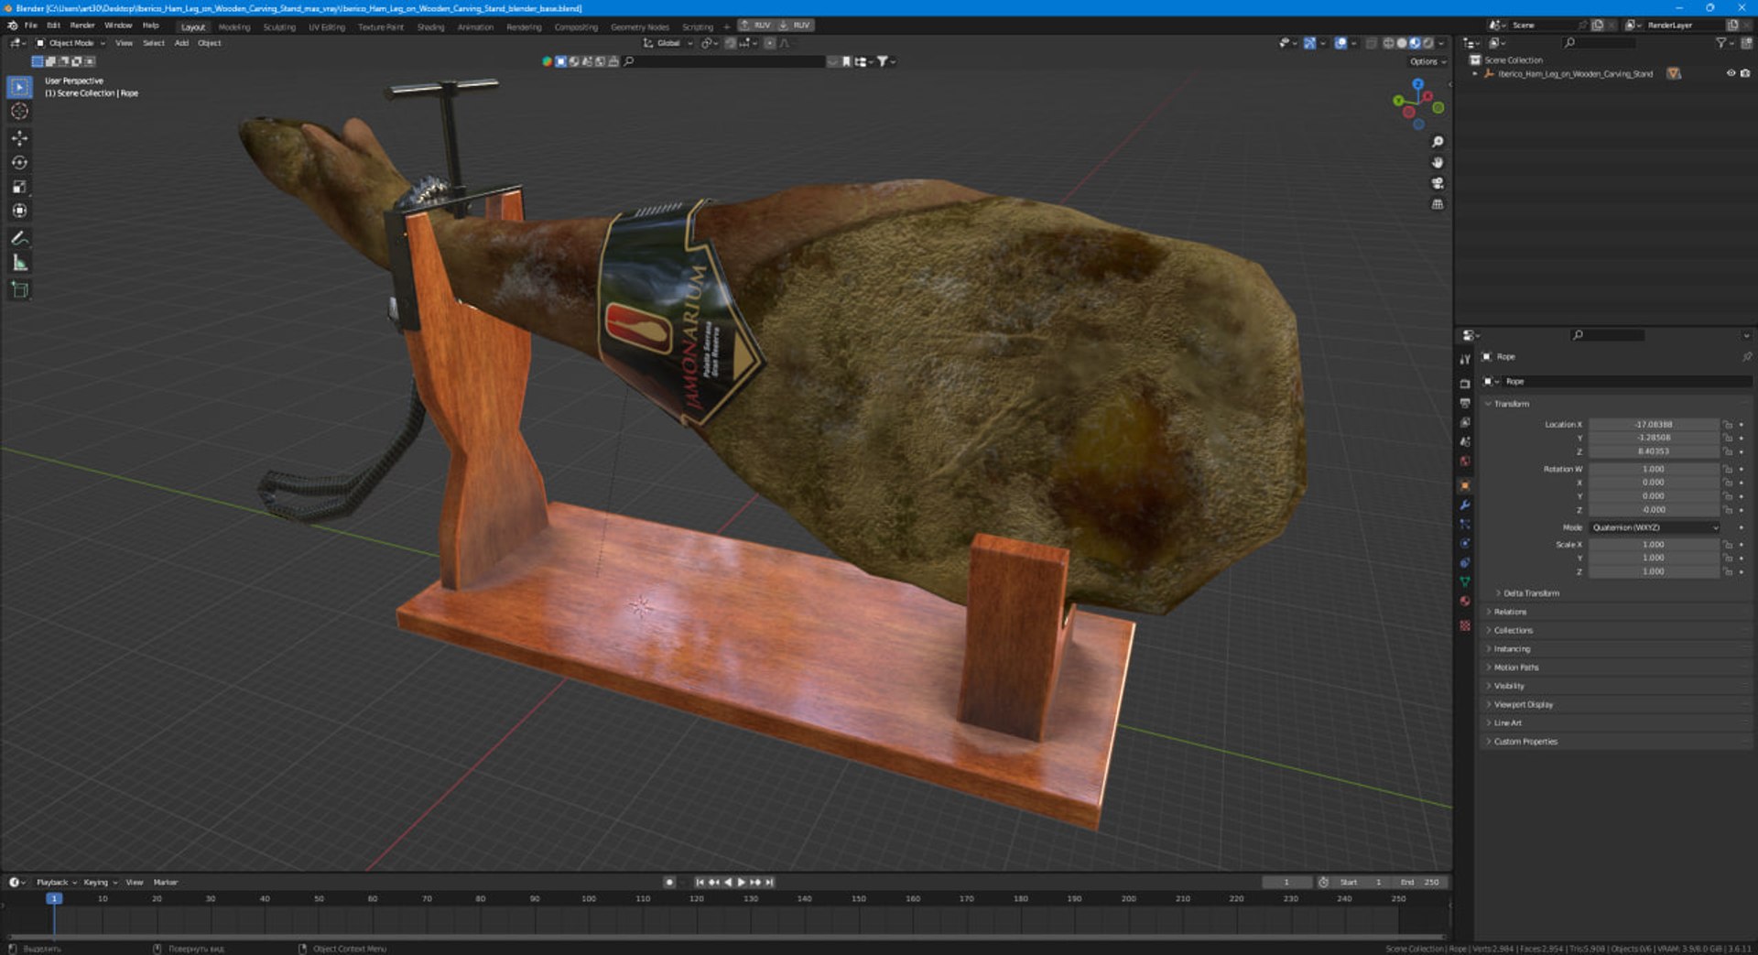Select the Move tool
Image resolution: width=1758 pixels, height=955 pixels.
(x=19, y=138)
